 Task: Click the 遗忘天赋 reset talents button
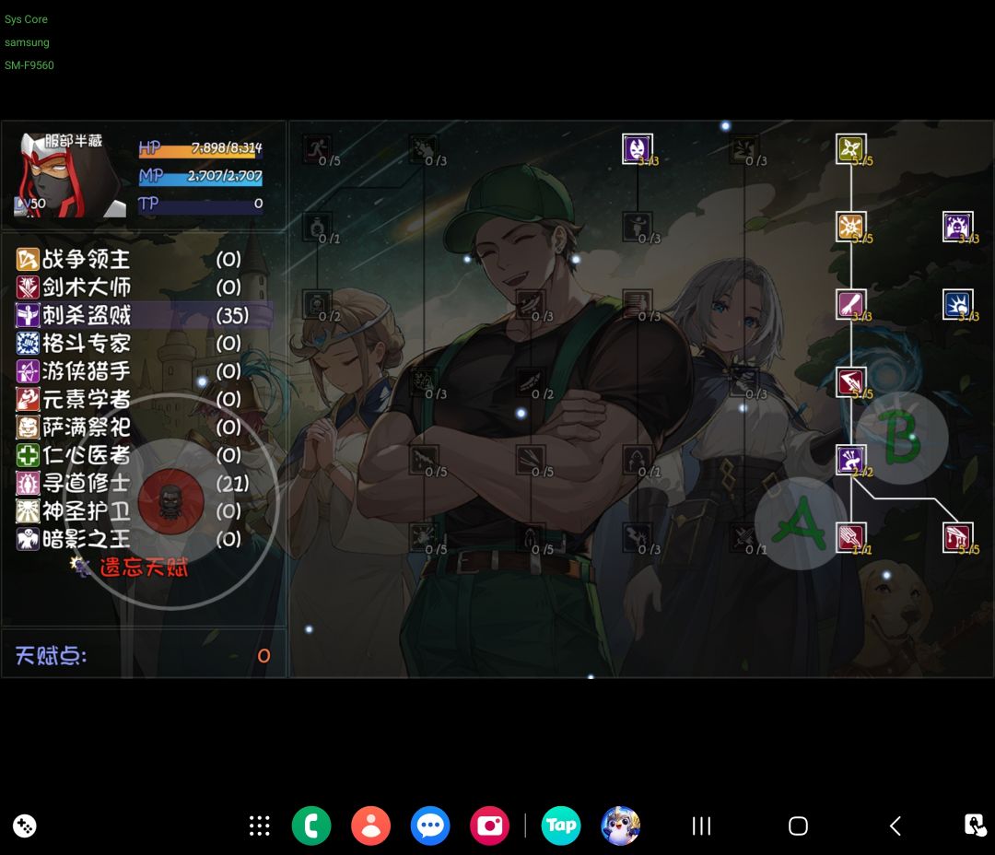point(144,567)
